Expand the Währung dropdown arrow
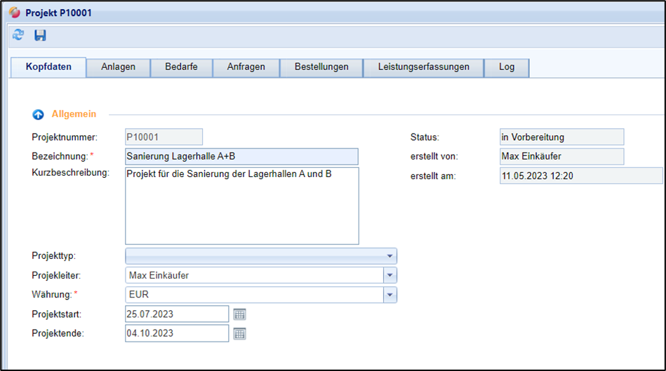The height and width of the screenshot is (371, 666). (x=390, y=295)
